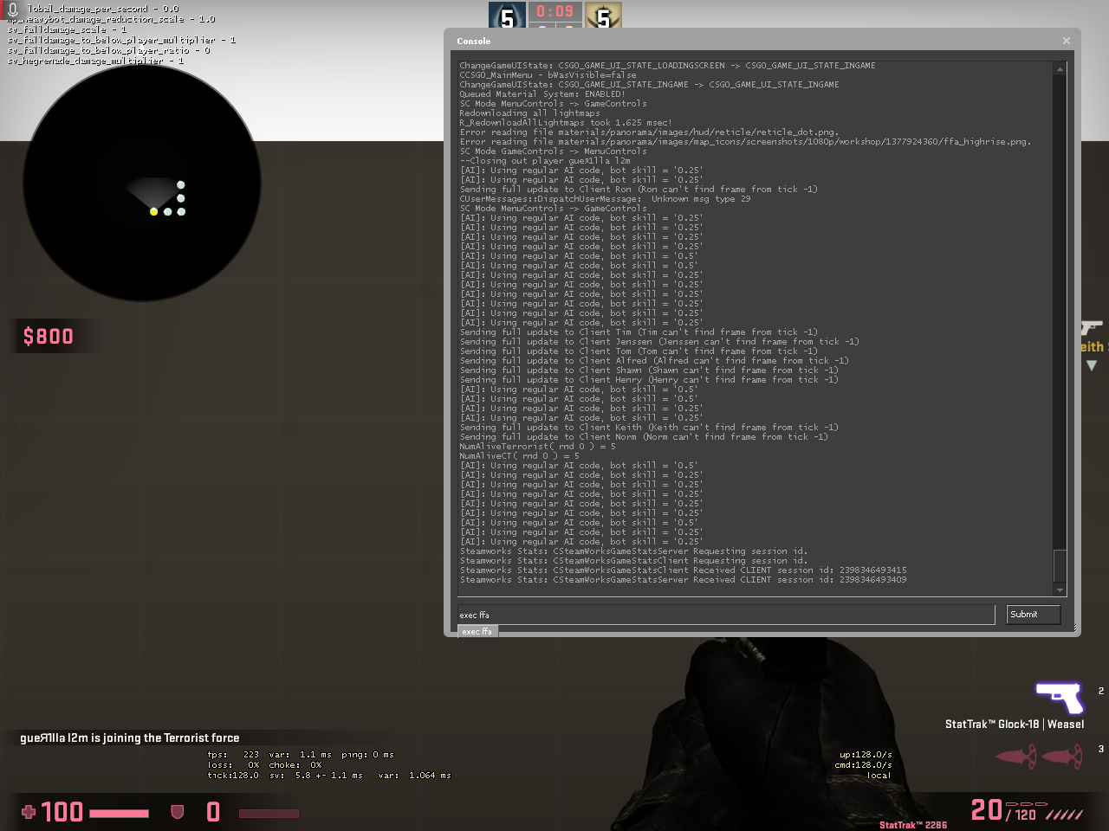Click the 'Sending full update to Client Norm' line

pos(644,437)
